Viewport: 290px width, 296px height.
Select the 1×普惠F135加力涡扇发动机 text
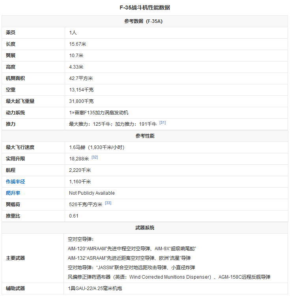click(x=99, y=113)
